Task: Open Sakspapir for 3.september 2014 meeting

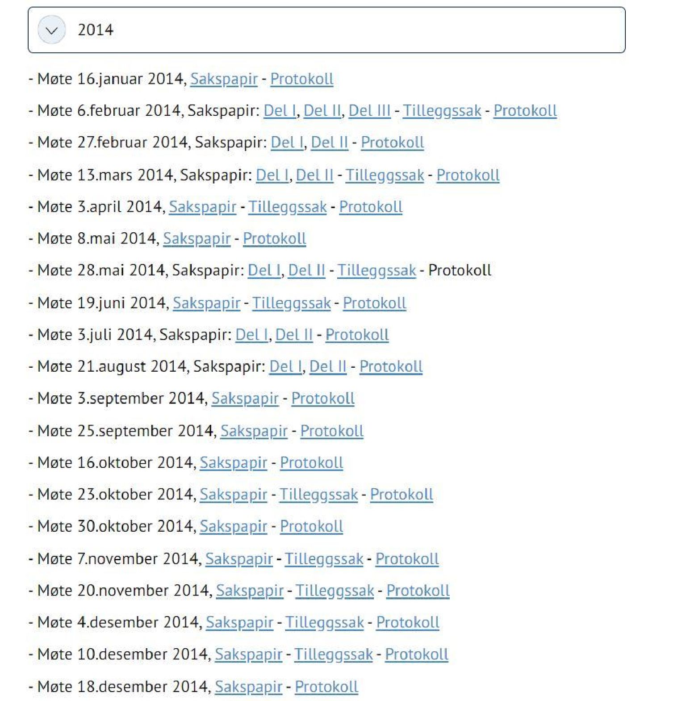Action: tap(245, 399)
